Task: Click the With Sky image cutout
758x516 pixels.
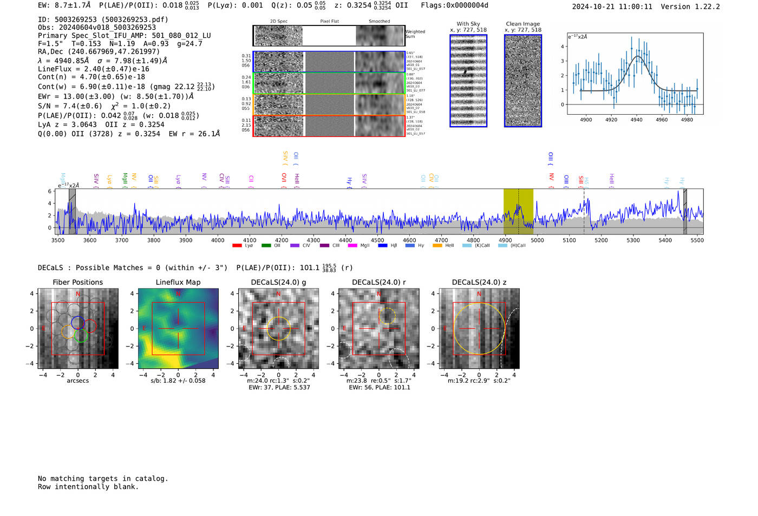Action: (x=468, y=81)
